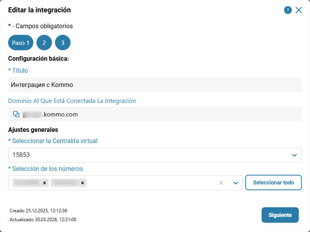
Task: Click Seleccionar la Centralita virtual label
Action: [x=53, y=141]
